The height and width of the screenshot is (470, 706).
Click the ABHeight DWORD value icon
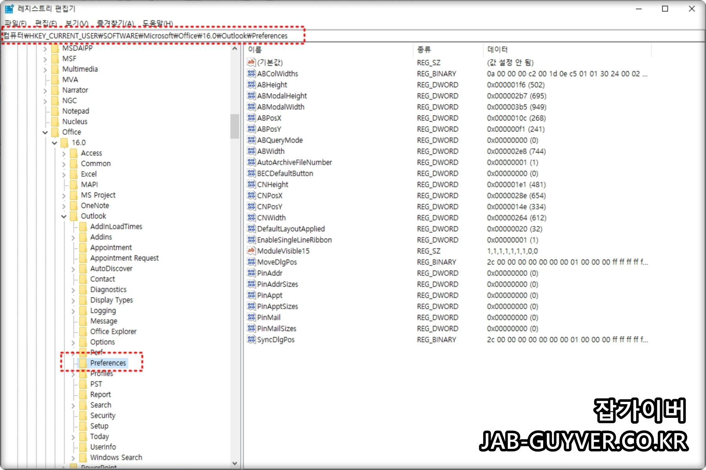[251, 84]
